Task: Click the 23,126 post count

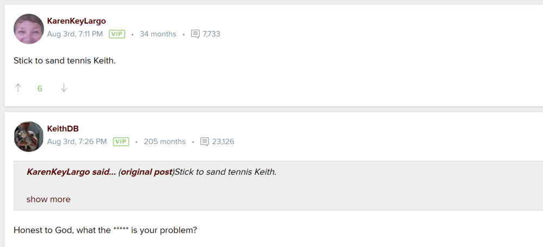Action: [223, 142]
